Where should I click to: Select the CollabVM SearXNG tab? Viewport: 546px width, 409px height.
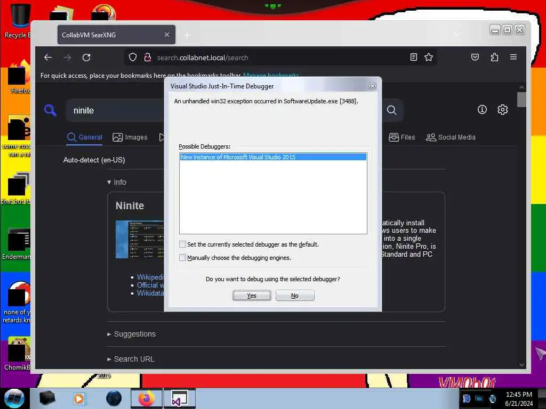point(116,35)
